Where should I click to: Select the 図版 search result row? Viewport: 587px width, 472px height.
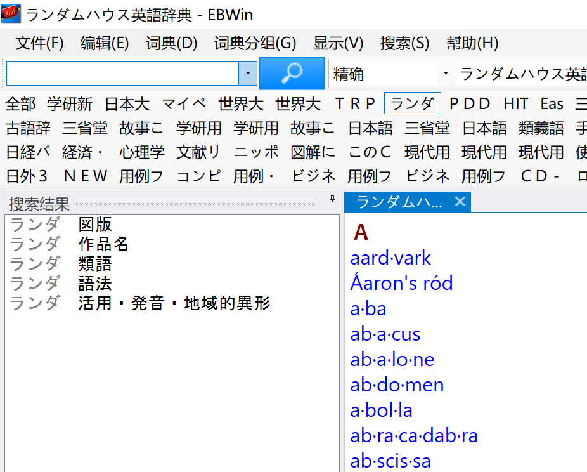(172, 225)
